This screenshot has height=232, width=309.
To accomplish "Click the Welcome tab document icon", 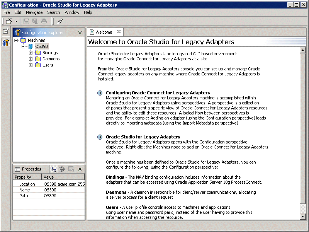I will [x=92, y=32].
